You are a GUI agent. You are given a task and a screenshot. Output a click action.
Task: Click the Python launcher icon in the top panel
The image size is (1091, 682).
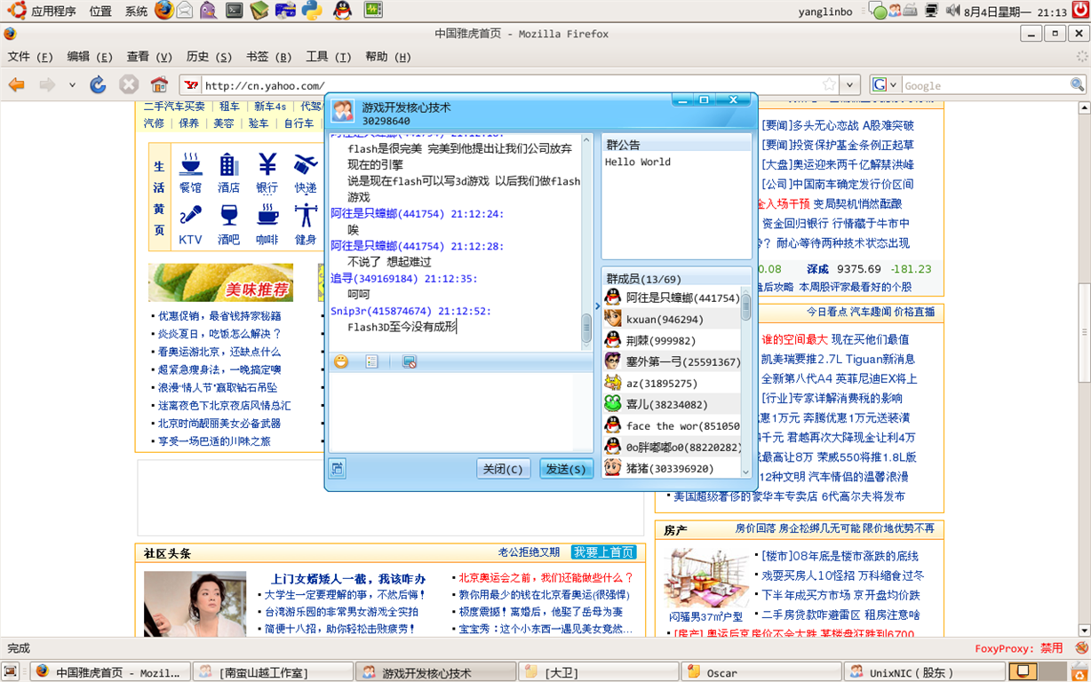click(x=311, y=11)
